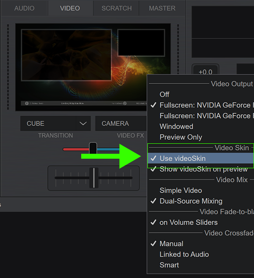
Task: Click the CUBE transition button
Action: 48,123
